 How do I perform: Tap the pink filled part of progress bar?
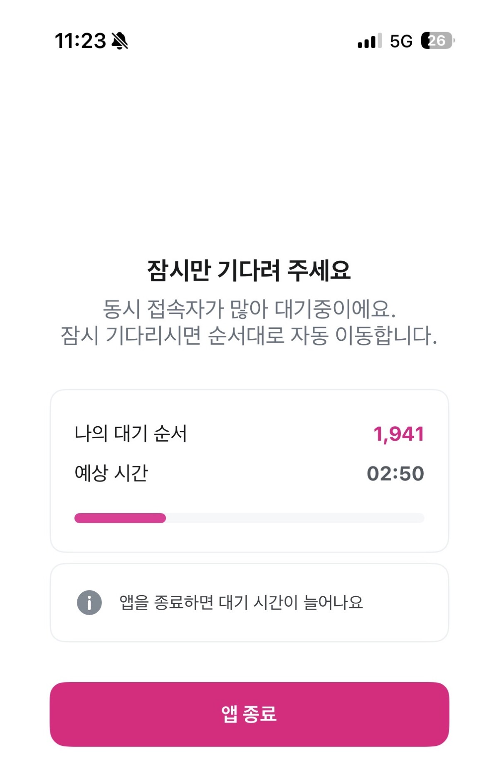(x=120, y=518)
